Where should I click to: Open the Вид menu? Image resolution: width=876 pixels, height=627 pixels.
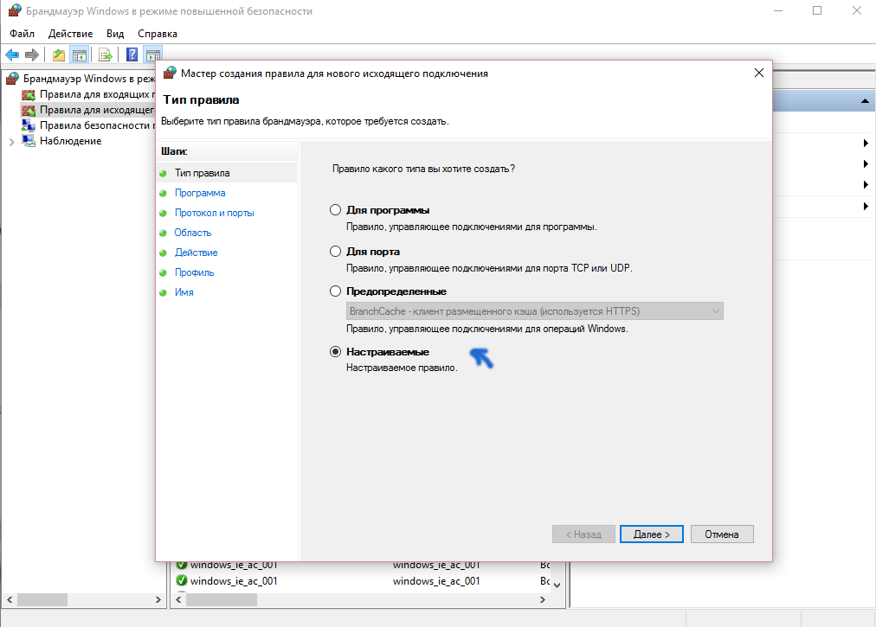coord(115,34)
